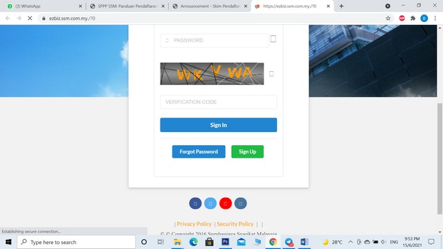Open the Adblock extension icon
Viewport: 443px width, 249px height.
click(401, 19)
